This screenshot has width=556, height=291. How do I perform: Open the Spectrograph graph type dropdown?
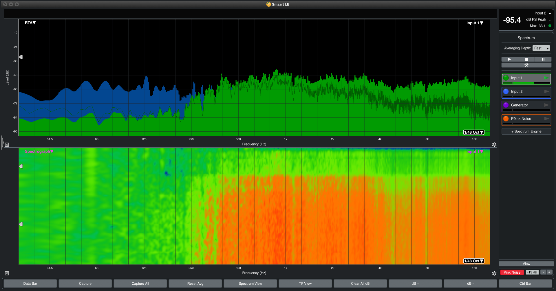click(x=39, y=151)
